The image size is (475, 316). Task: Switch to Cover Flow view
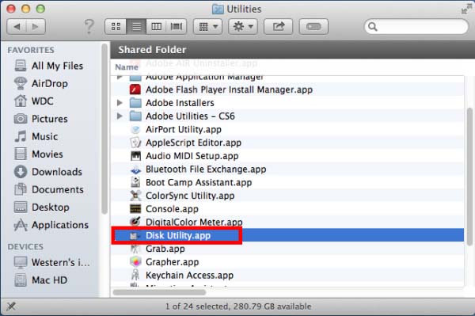(x=177, y=27)
